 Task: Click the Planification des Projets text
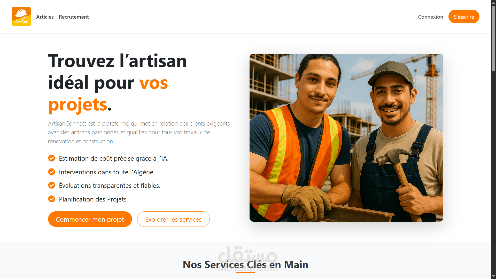93,199
